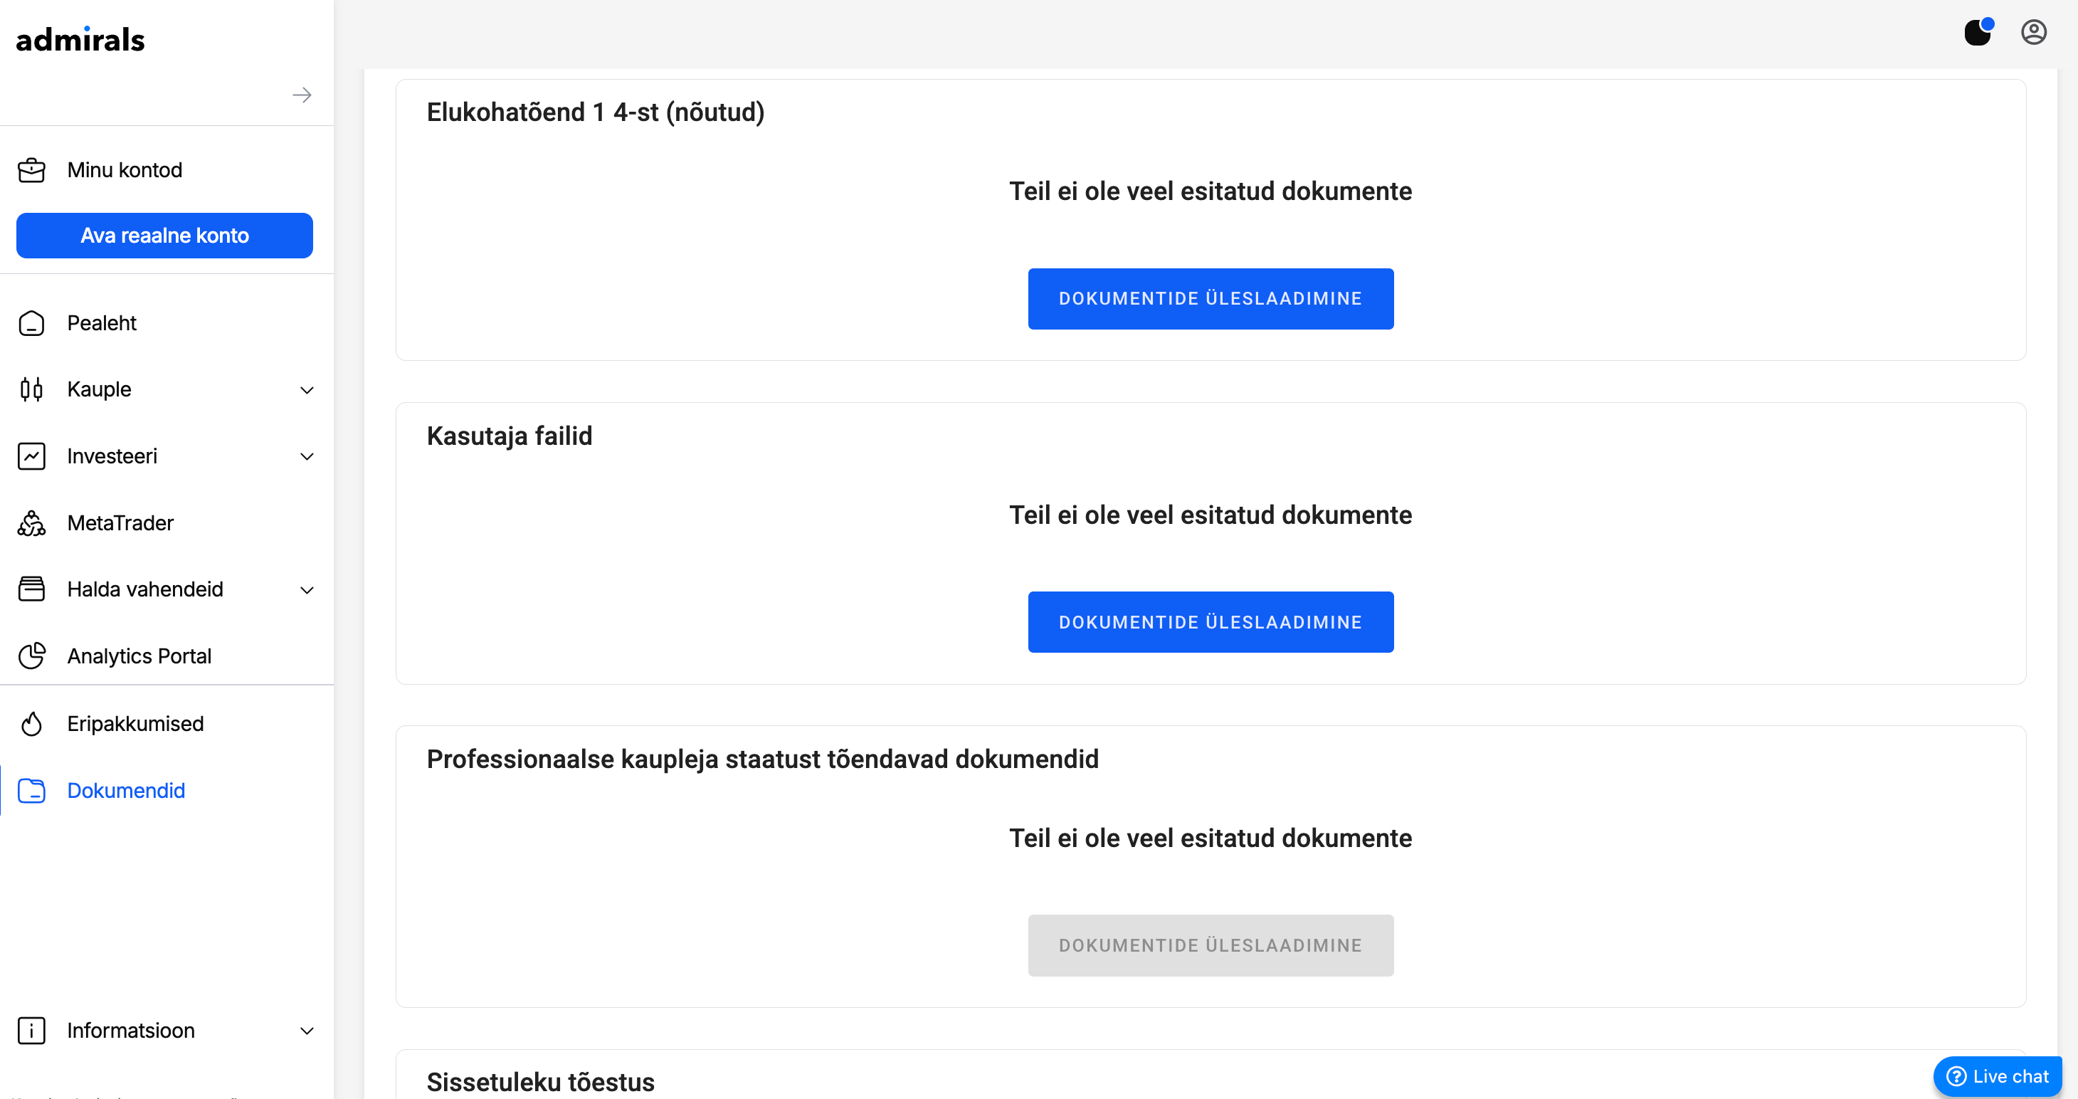Open Eripakkumised page
The width and height of the screenshot is (2078, 1099).
click(135, 724)
